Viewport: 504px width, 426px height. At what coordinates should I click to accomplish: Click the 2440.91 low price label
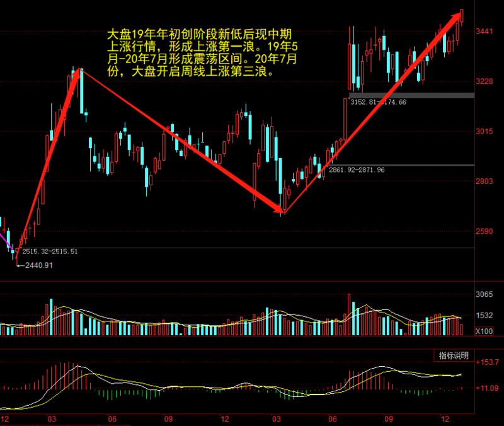point(38,265)
